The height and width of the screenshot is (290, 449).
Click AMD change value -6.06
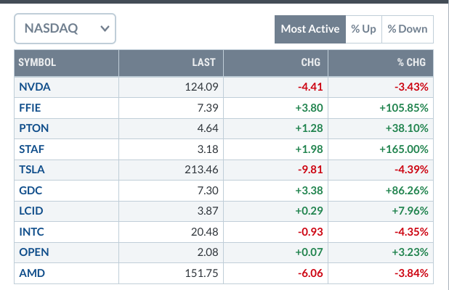coord(310,273)
